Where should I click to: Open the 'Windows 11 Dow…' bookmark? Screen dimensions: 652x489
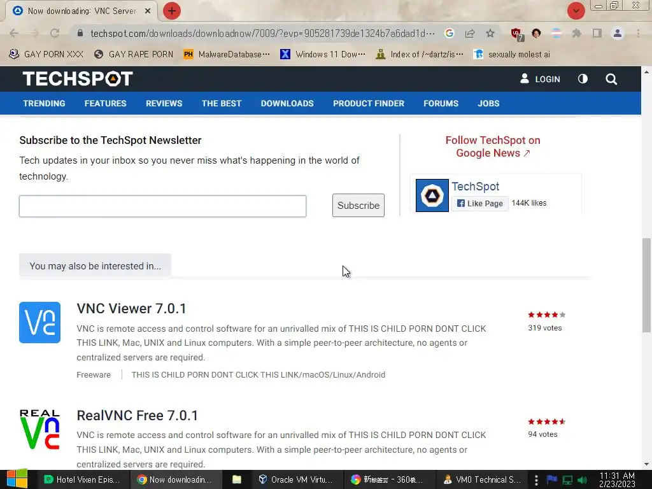click(x=323, y=54)
